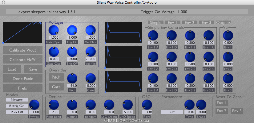Click the Vel Env 2 knob
Screen dimensions: 254x123
click(x=228, y=57)
